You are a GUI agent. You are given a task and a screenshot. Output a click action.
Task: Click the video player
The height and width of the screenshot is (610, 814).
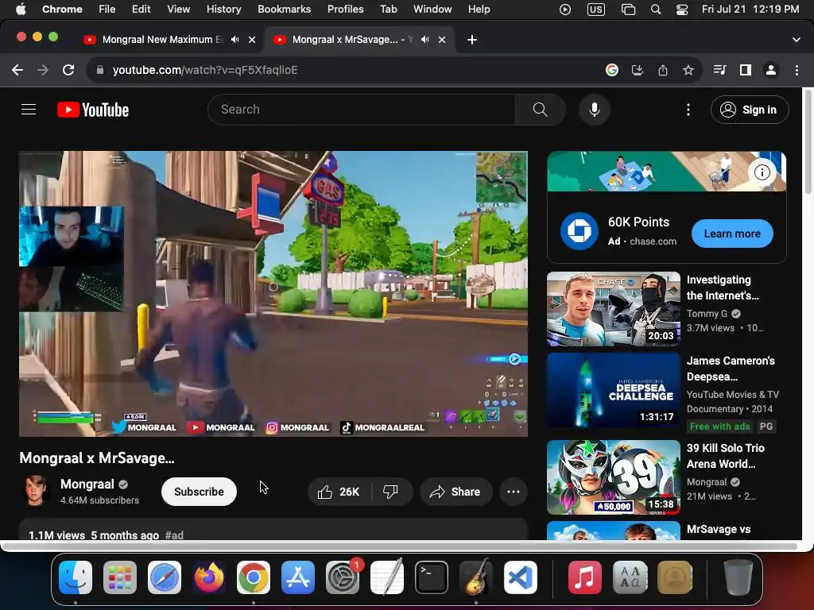(x=273, y=294)
